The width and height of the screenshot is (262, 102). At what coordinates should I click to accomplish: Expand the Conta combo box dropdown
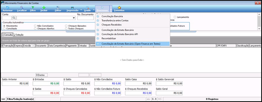point(74,18)
